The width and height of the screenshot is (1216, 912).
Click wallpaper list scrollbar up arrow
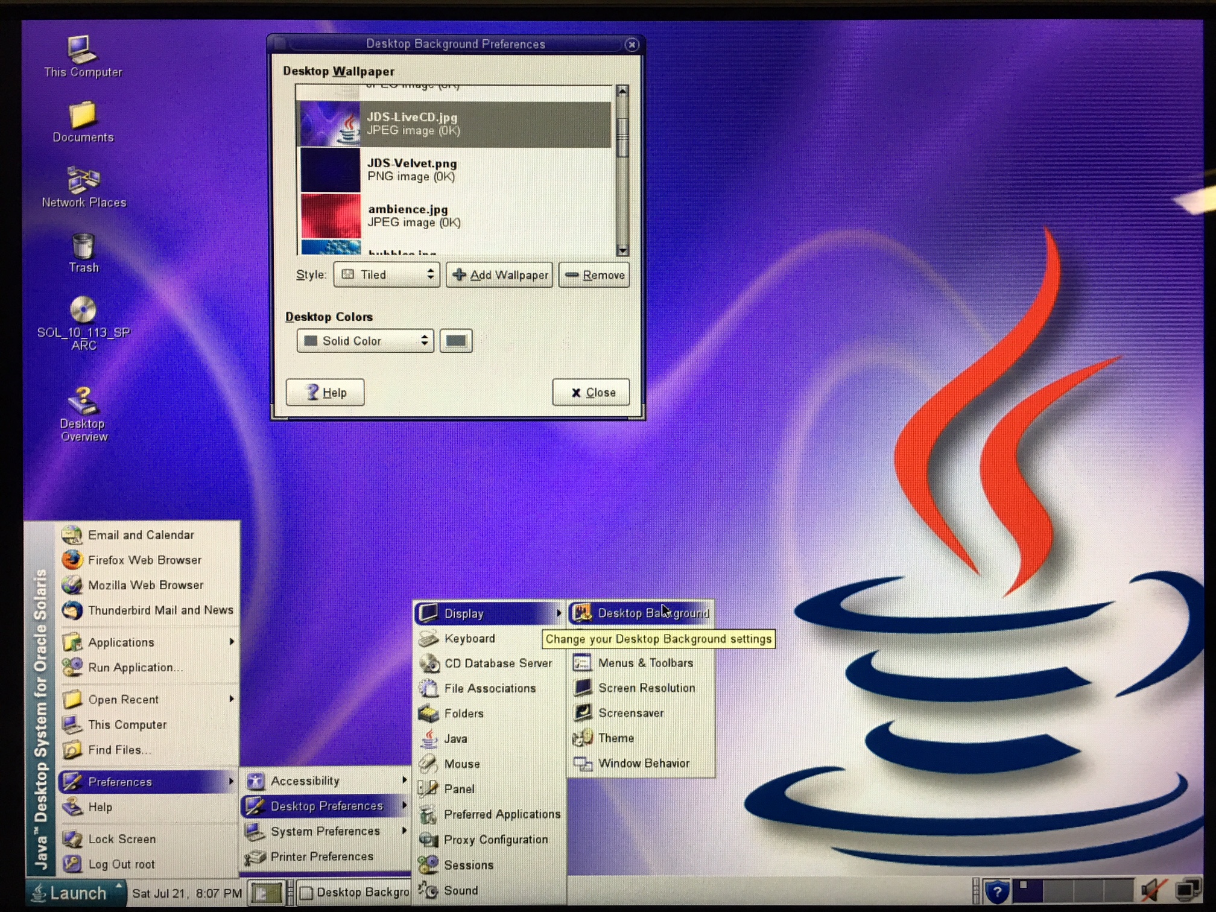click(622, 91)
